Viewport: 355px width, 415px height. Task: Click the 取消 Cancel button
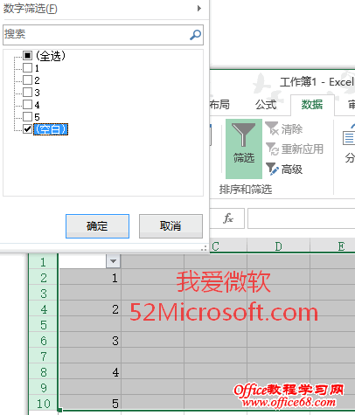click(171, 226)
